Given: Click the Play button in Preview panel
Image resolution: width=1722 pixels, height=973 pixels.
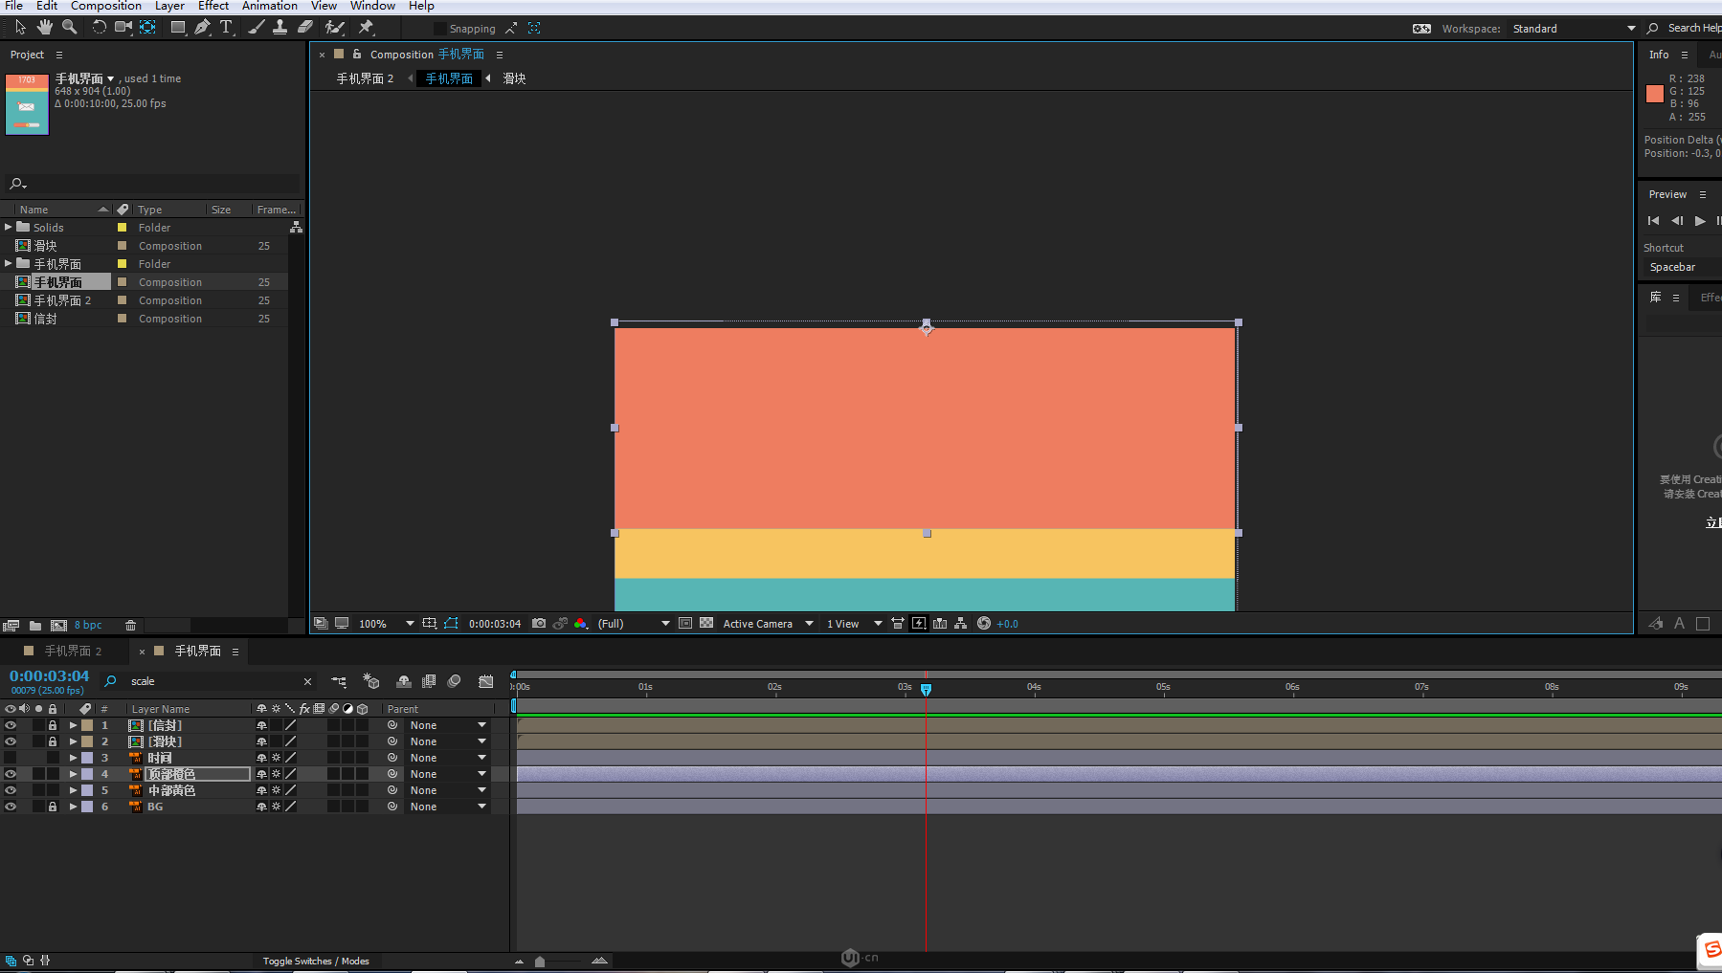Looking at the screenshot, I should [1700, 221].
